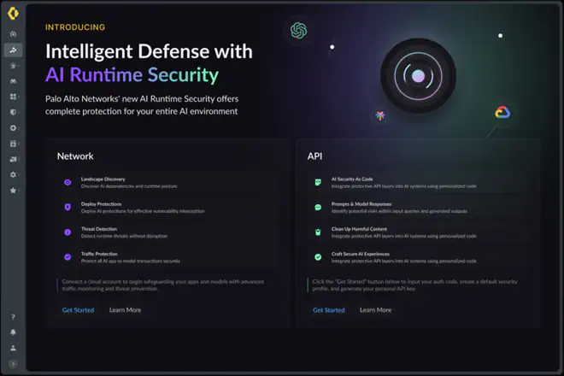Click Learn More in the Network card

coord(125,310)
